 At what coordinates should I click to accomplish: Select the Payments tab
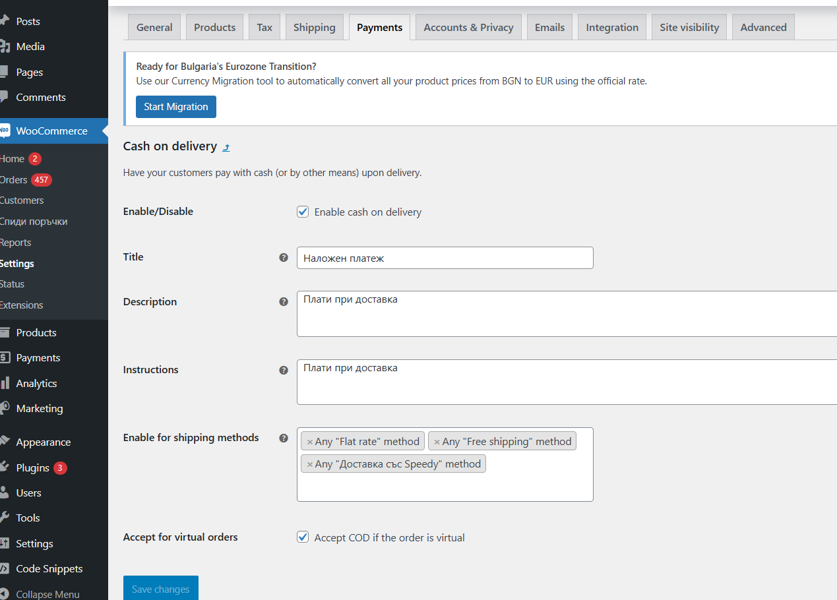point(379,27)
